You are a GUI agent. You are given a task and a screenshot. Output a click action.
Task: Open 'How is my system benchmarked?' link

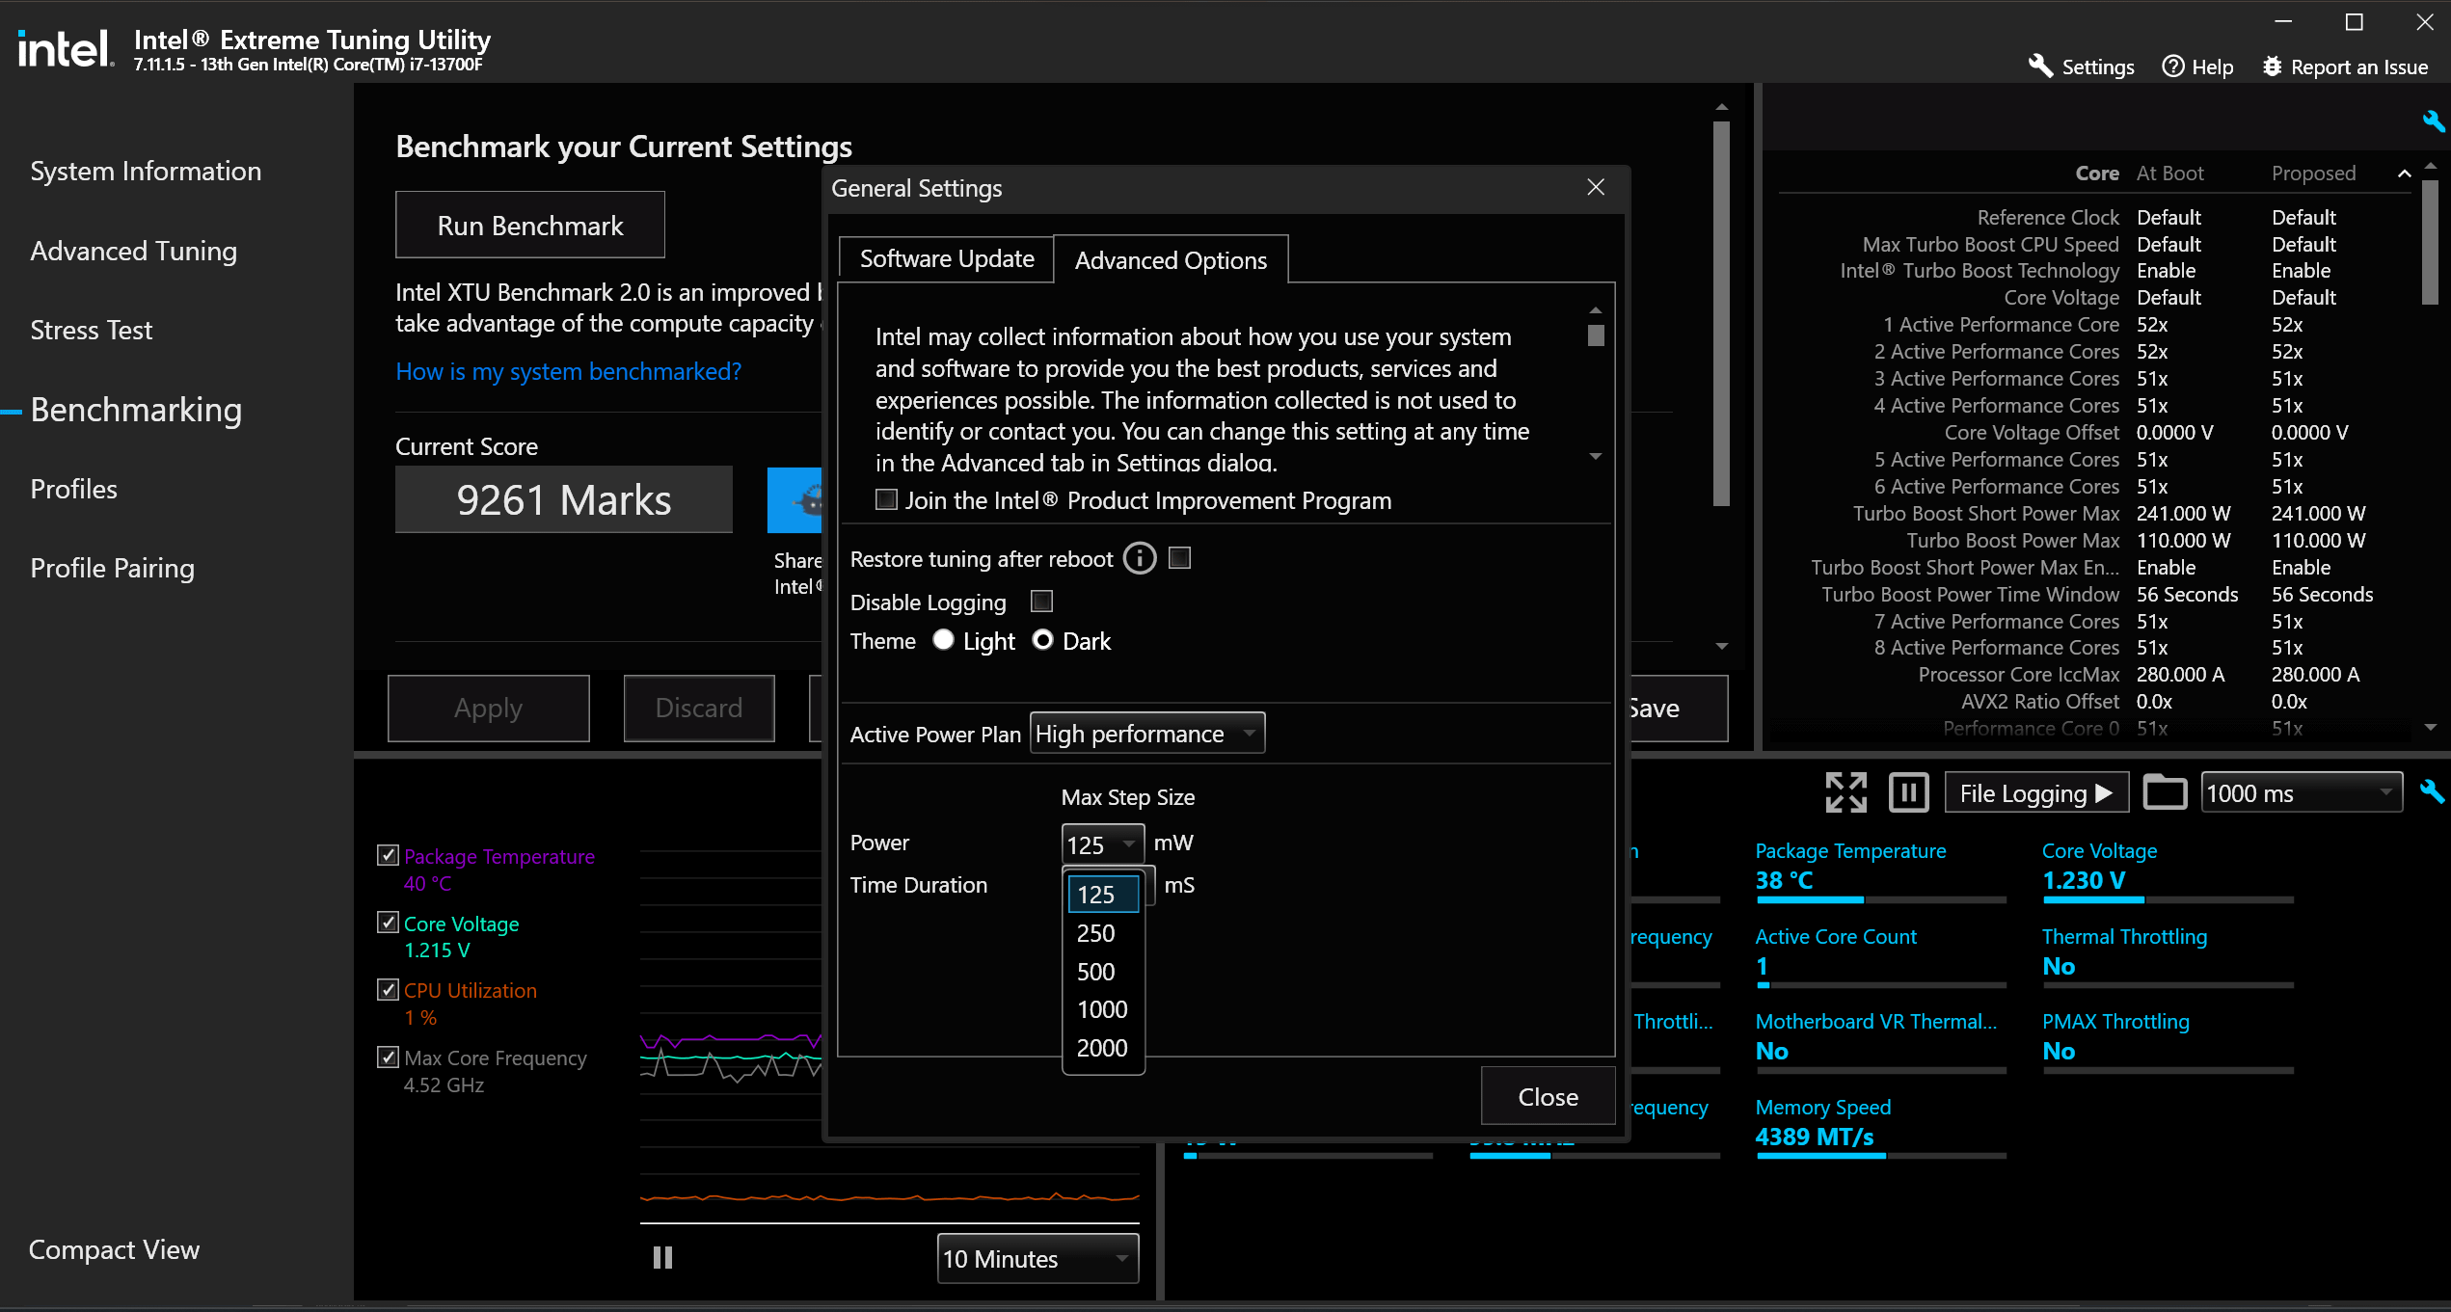coord(568,372)
